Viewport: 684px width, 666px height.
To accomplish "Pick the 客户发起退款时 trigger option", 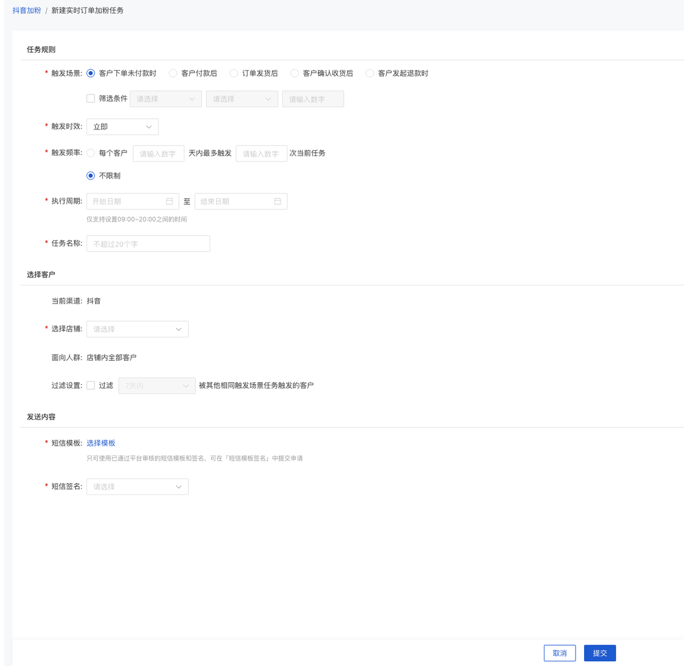I will pyautogui.click(x=370, y=73).
